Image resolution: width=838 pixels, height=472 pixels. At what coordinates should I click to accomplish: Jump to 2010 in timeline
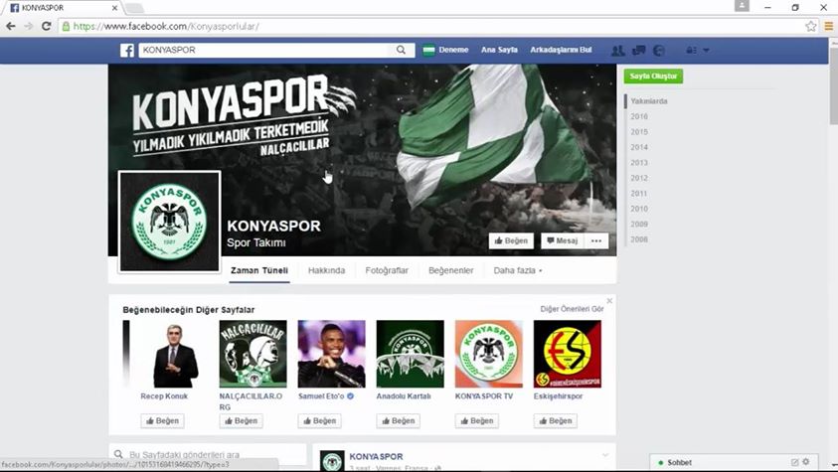639,209
